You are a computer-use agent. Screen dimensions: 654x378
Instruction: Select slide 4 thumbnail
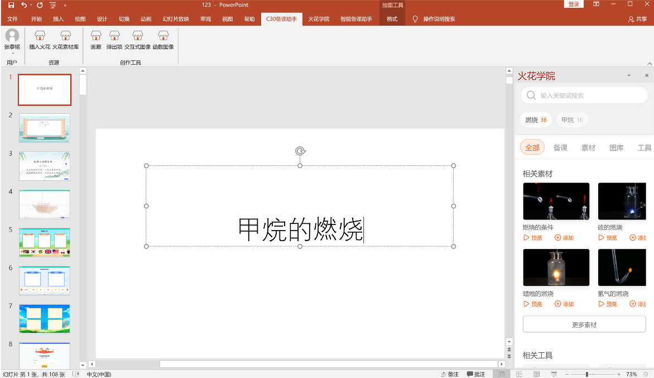45,204
